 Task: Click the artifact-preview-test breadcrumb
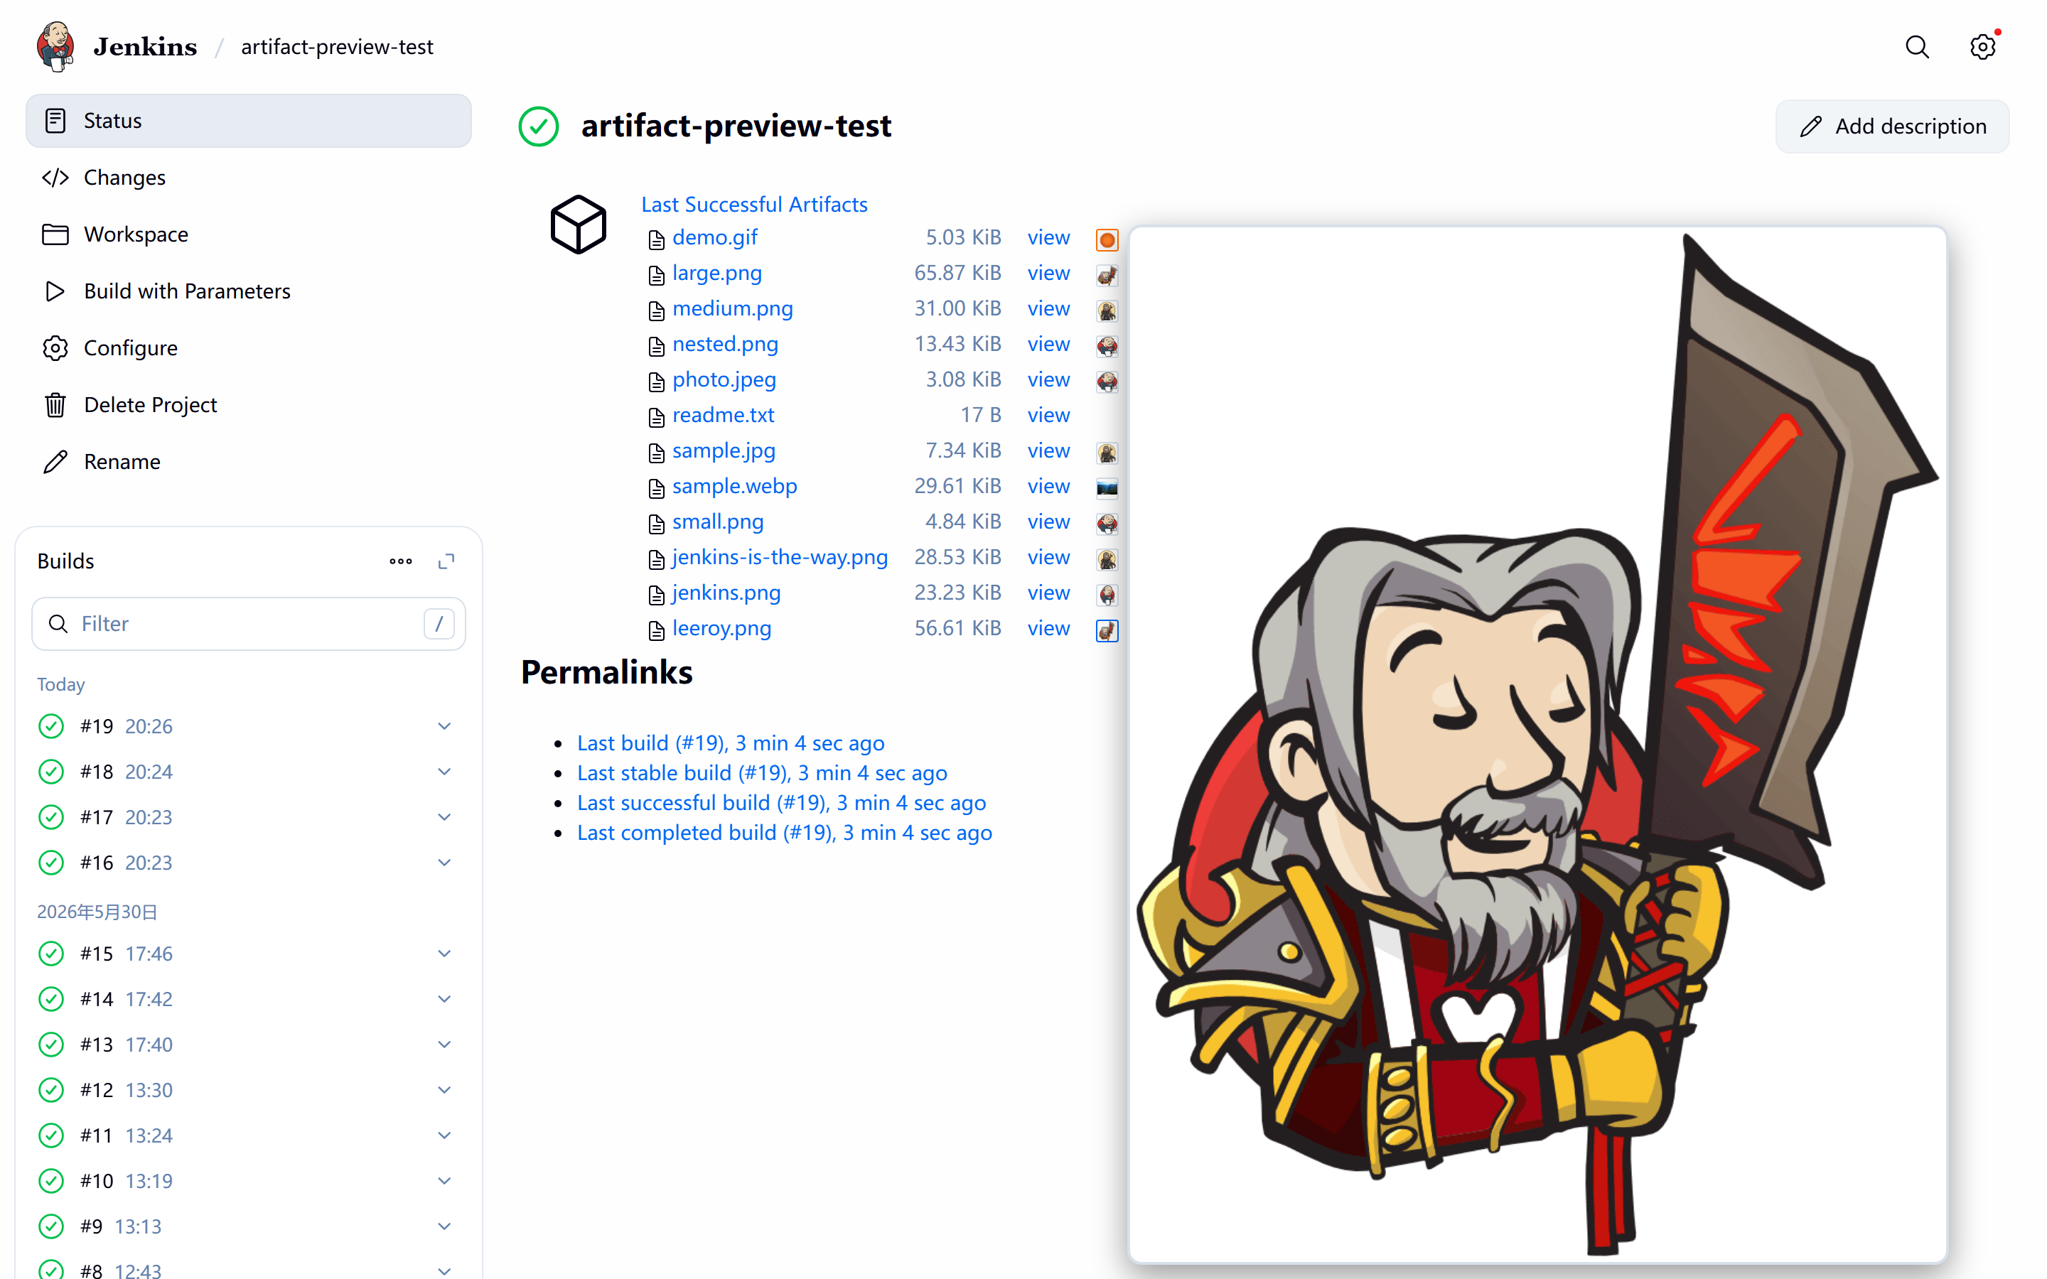point(337,46)
